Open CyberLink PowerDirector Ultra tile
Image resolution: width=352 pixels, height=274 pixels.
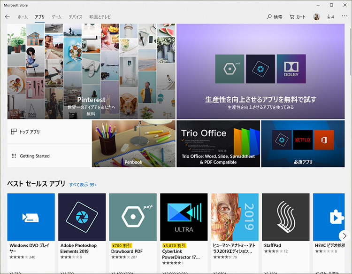click(x=184, y=217)
